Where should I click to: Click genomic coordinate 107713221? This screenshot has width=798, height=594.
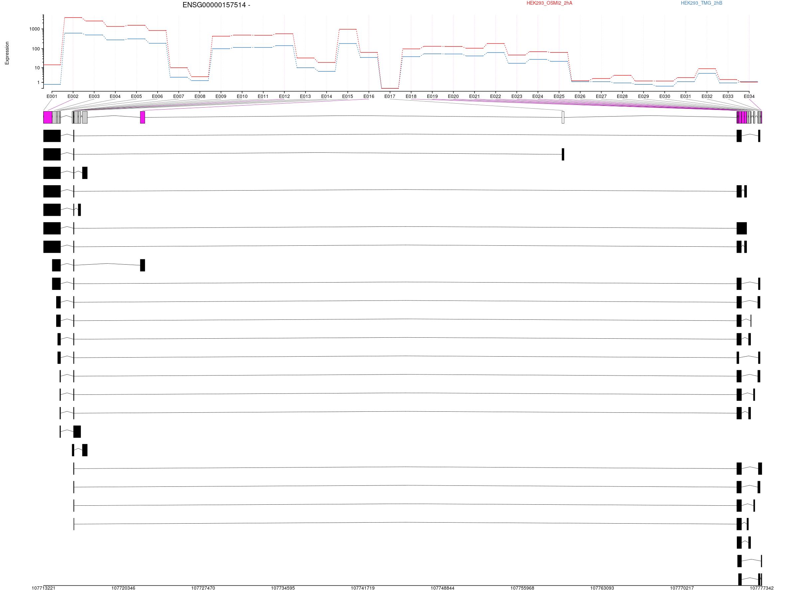pyautogui.click(x=44, y=588)
